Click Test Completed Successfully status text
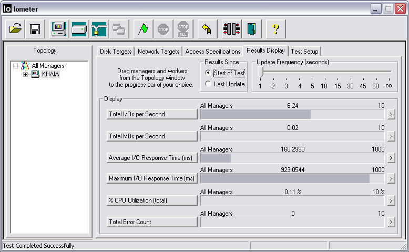Viewport: 409px width, 252px height. tap(38, 246)
